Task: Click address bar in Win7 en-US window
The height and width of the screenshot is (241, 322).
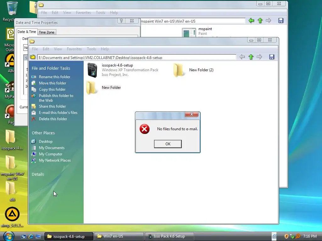Action: (x=193, y=21)
